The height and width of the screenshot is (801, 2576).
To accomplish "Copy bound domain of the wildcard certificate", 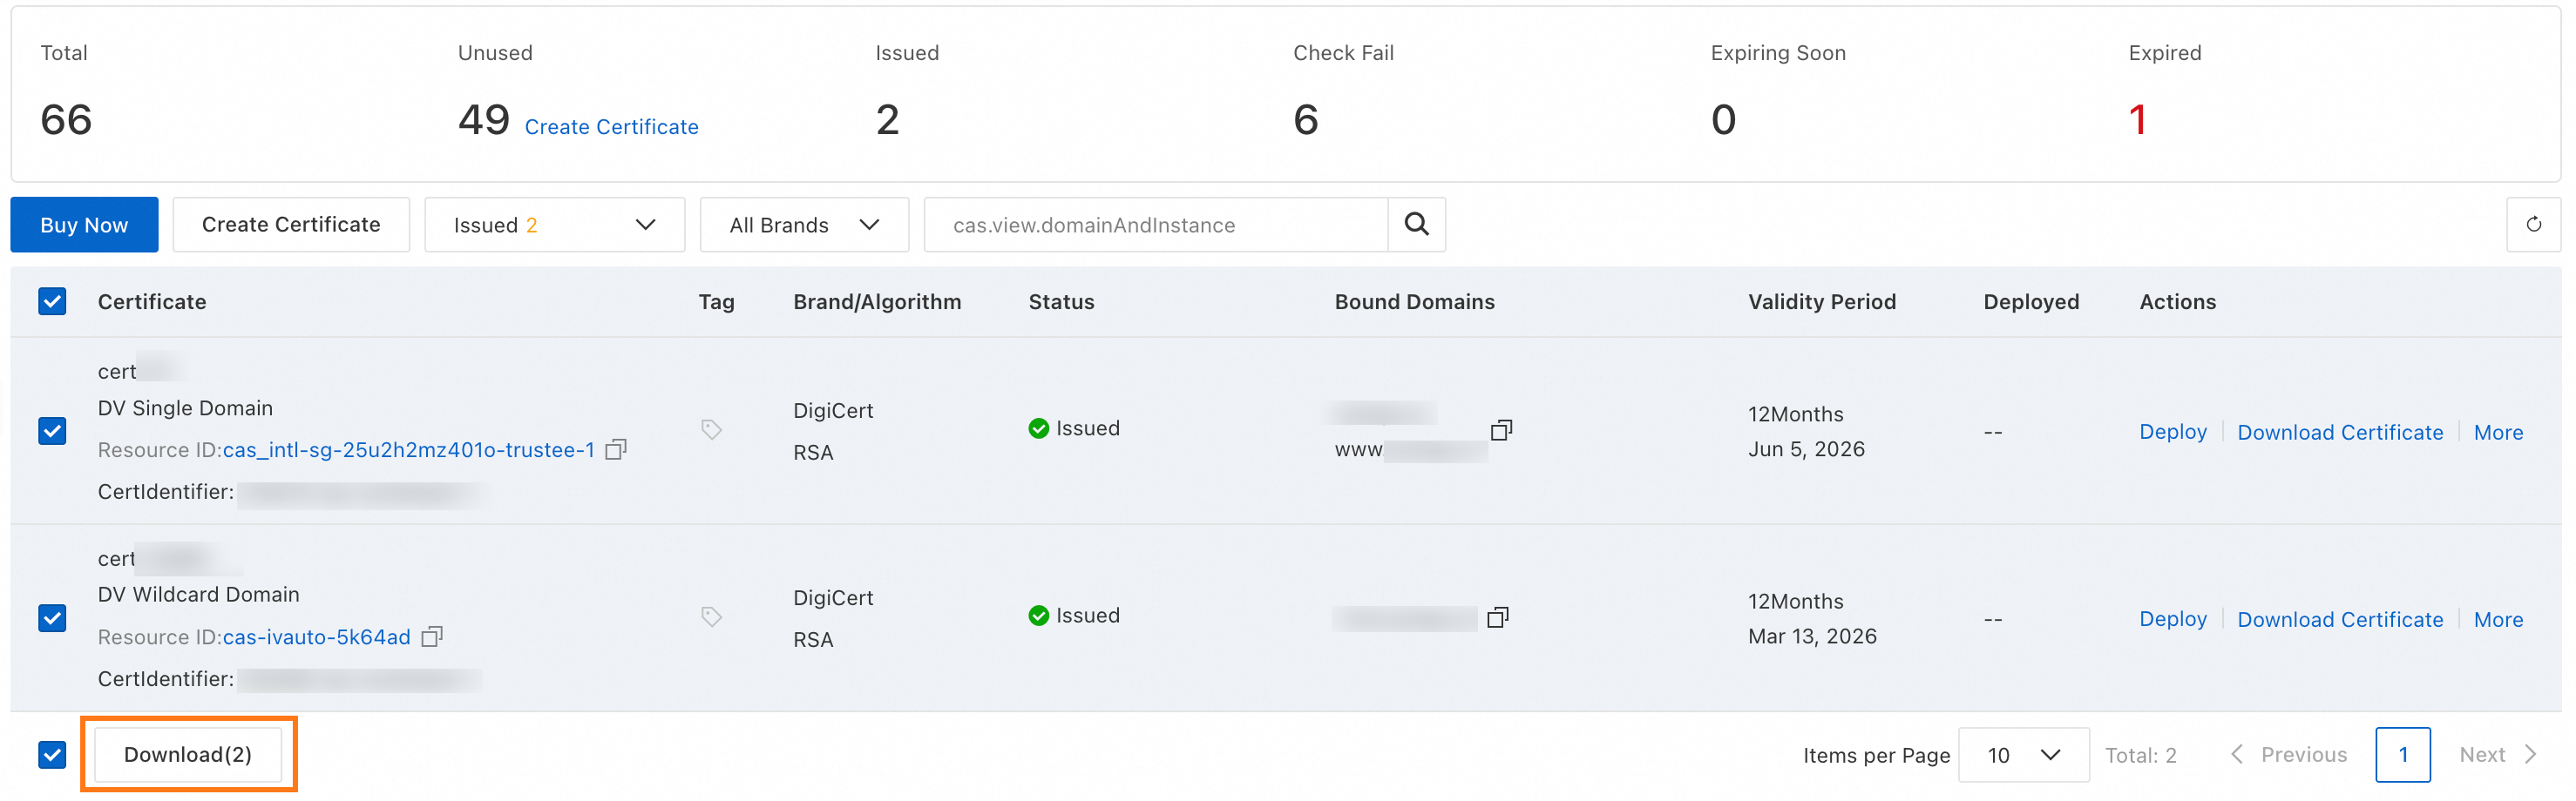I will coord(1497,617).
